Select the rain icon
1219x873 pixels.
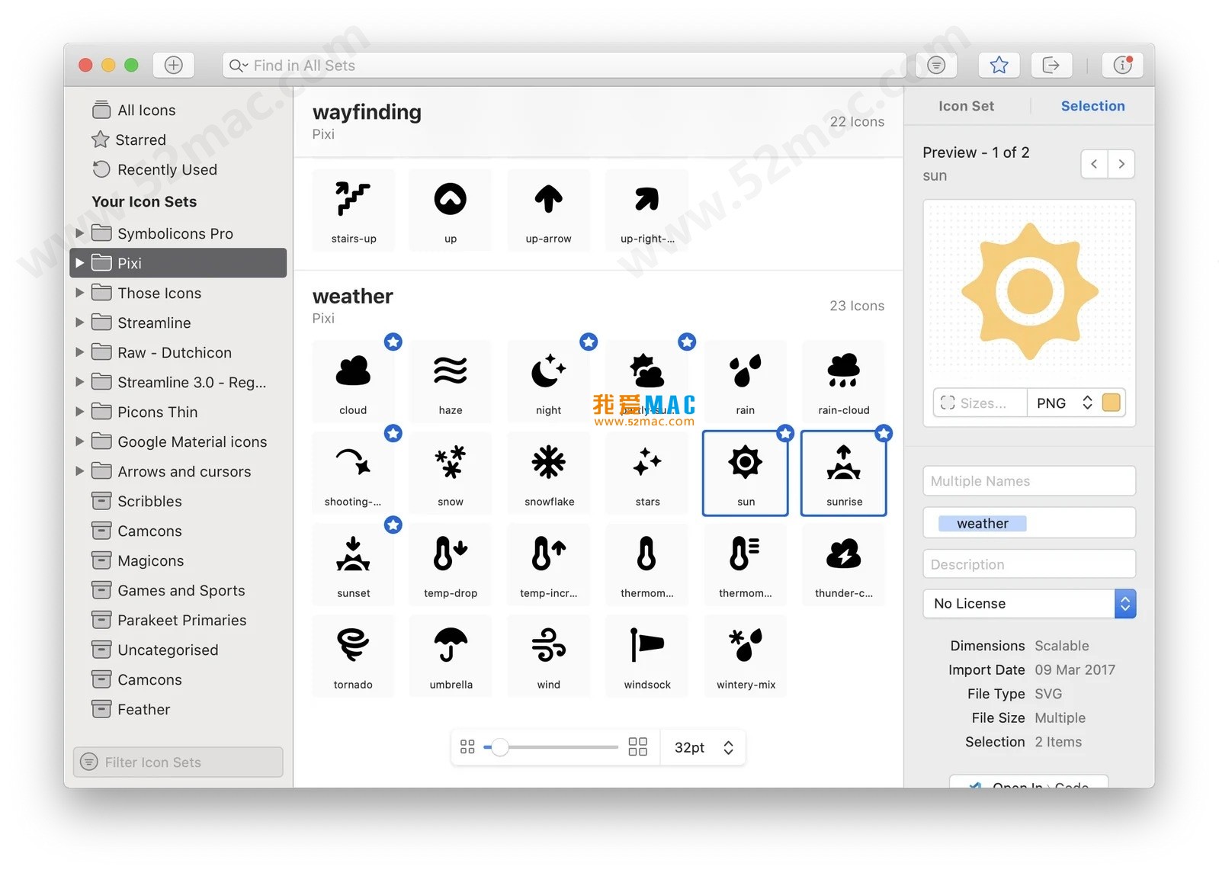[746, 381]
